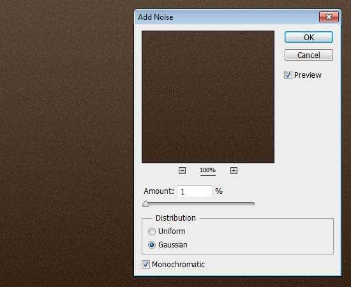Zoom in the noise preview with plus icon
Screen dimensions: 351x287
pos(234,171)
